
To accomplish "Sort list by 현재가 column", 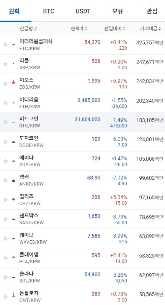I will pyautogui.click(x=79, y=29).
